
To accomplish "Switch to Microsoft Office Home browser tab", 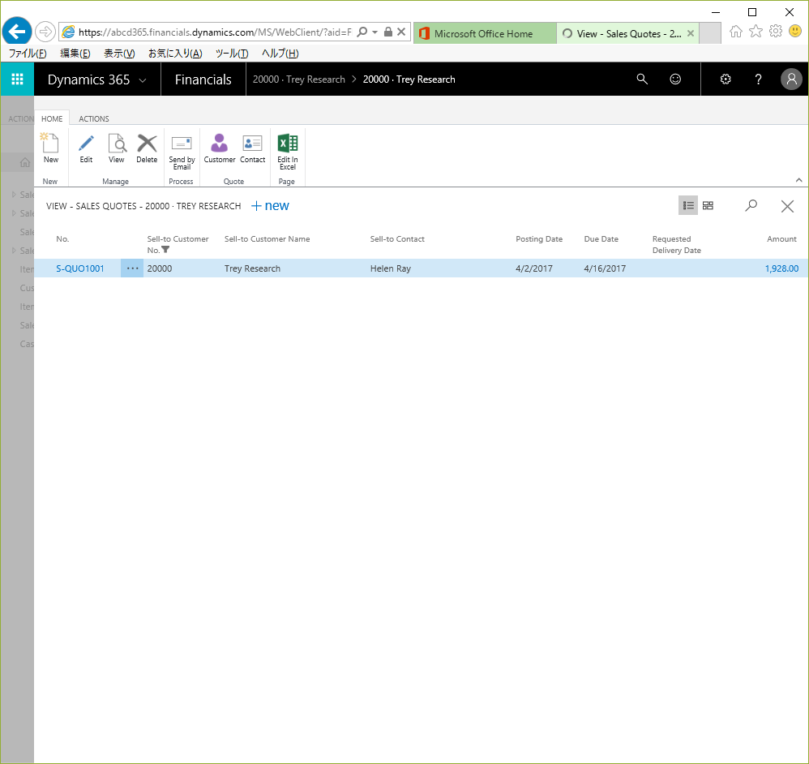I will 485,33.
